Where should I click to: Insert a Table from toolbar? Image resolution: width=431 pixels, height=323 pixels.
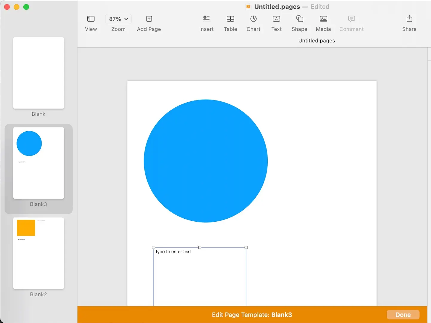click(x=230, y=19)
